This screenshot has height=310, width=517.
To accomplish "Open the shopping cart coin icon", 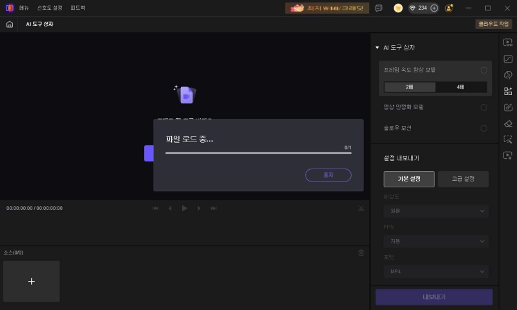I will tap(398, 8).
